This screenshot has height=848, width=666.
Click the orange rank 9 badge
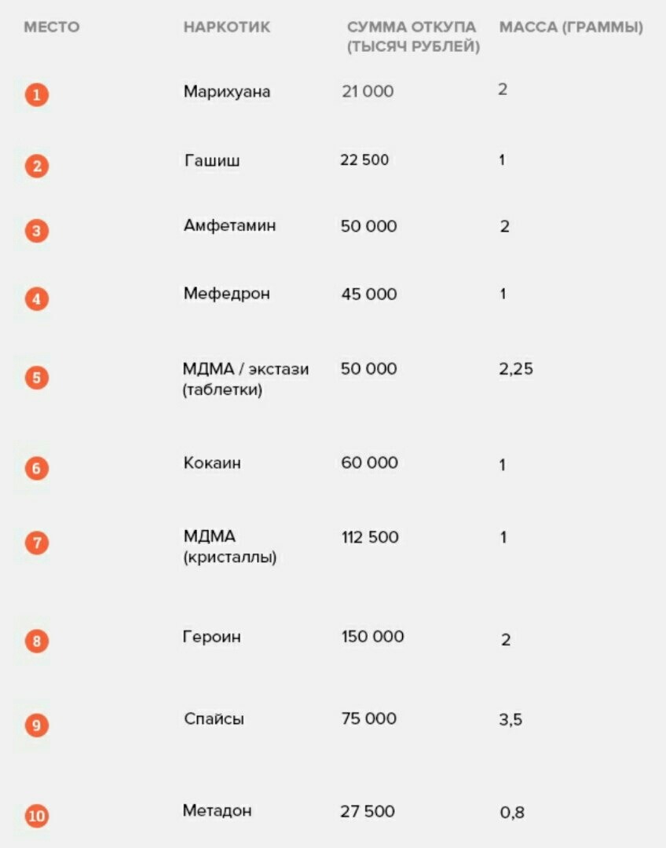[36, 725]
